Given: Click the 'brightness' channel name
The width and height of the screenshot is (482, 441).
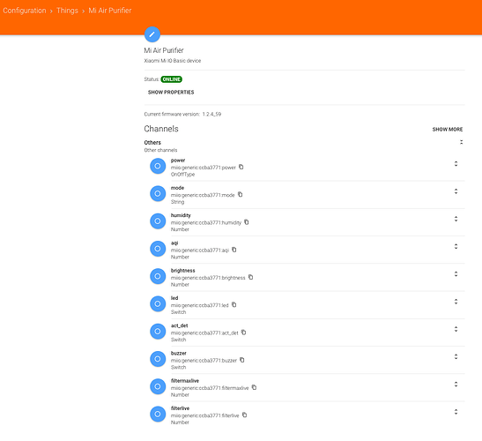Looking at the screenshot, I should click(x=183, y=271).
